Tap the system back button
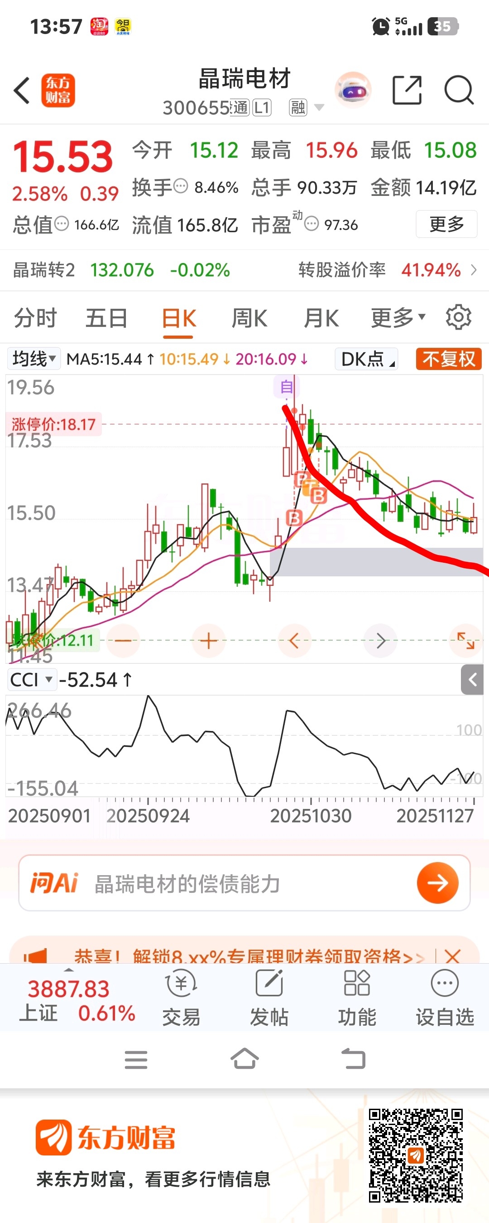The width and height of the screenshot is (489, 1223). 354,1059
